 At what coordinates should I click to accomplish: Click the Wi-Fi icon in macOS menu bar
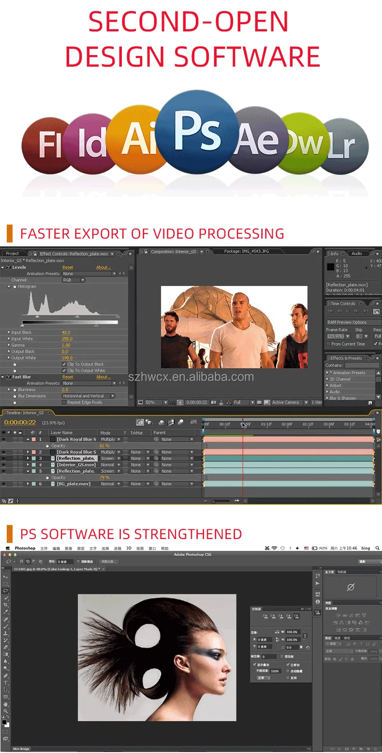pyautogui.click(x=274, y=548)
